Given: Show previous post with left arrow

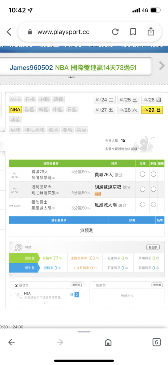Looking at the screenshot, I should [x=12, y=296].
